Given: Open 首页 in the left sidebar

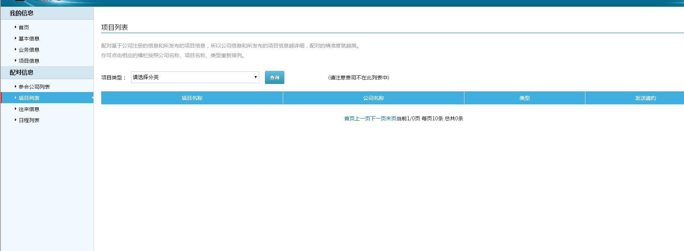Looking at the screenshot, I should pos(24,27).
